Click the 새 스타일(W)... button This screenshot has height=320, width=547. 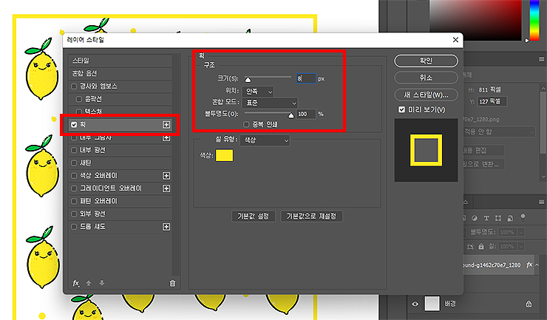coord(426,95)
